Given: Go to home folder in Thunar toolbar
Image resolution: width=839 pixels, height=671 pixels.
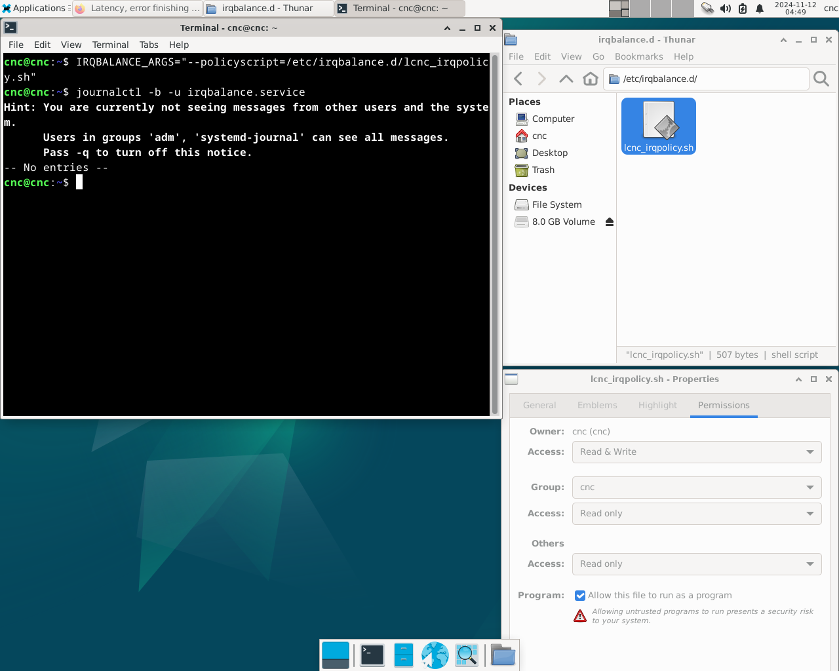Looking at the screenshot, I should pos(591,79).
